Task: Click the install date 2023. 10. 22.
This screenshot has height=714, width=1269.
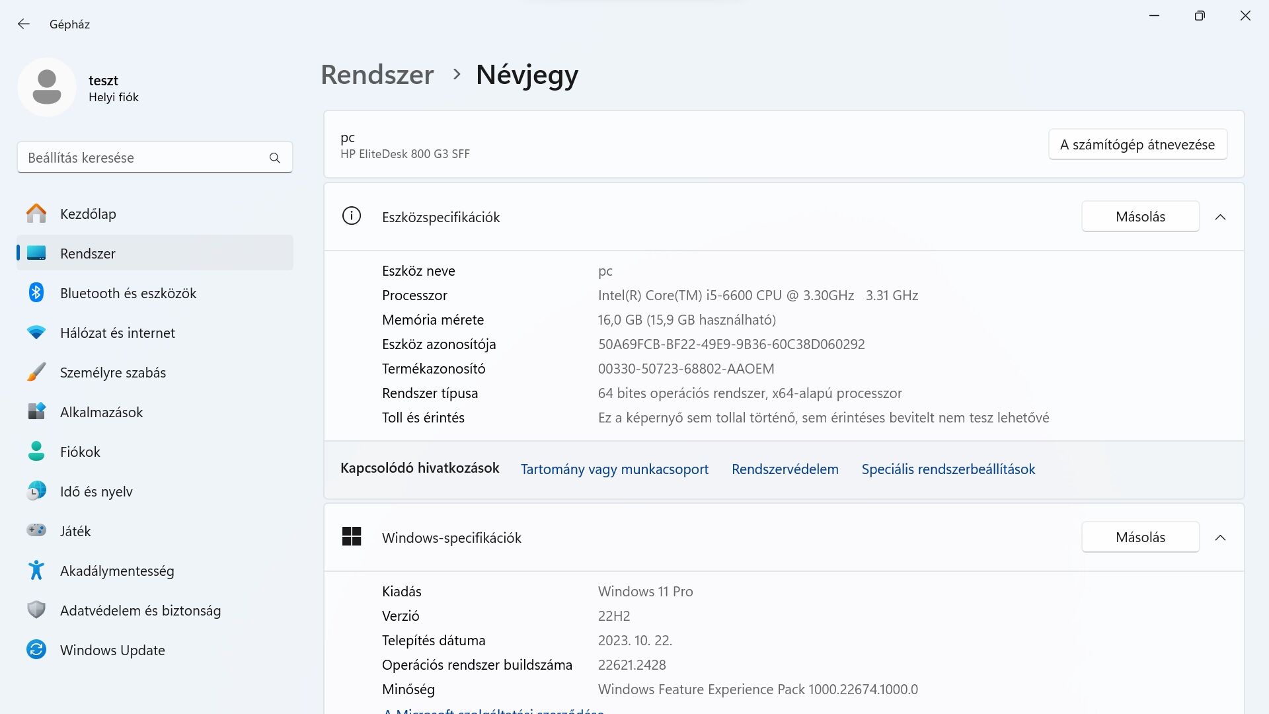Action: coord(634,641)
